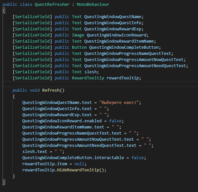Click the SerializeField attribute on the slesh line
The height and width of the screenshot is (192, 198).
pyautogui.click(x=32, y=72)
